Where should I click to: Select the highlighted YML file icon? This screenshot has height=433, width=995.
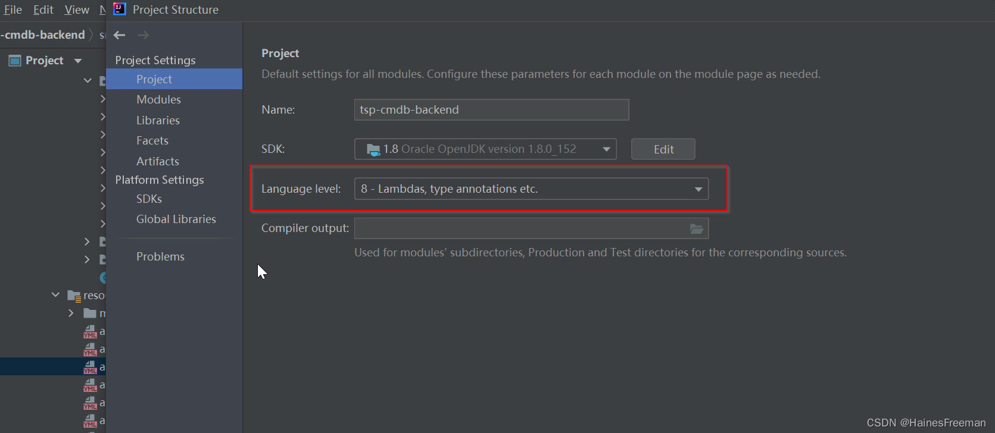(90, 367)
